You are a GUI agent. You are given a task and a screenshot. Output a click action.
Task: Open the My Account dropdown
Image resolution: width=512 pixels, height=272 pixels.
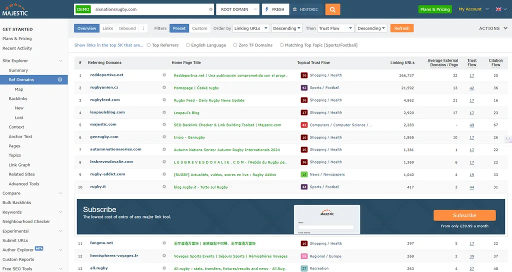point(473,9)
